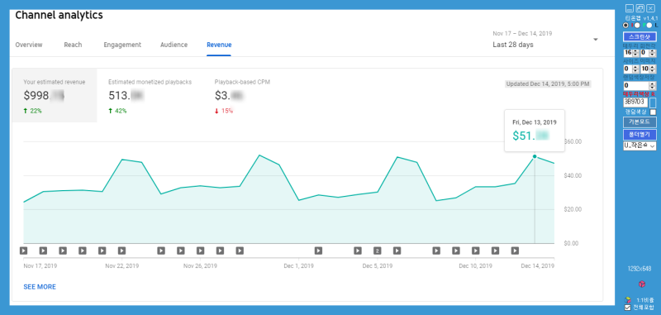Adjust the spinner showing value 16
Screen dimensions: 661x315
631,53
